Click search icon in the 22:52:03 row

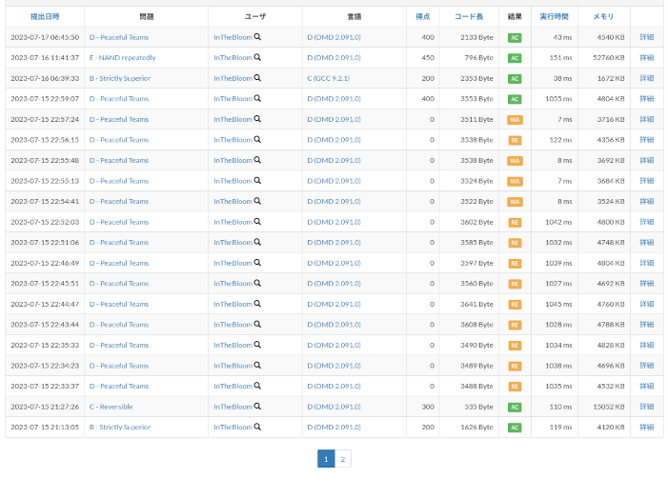tap(257, 222)
